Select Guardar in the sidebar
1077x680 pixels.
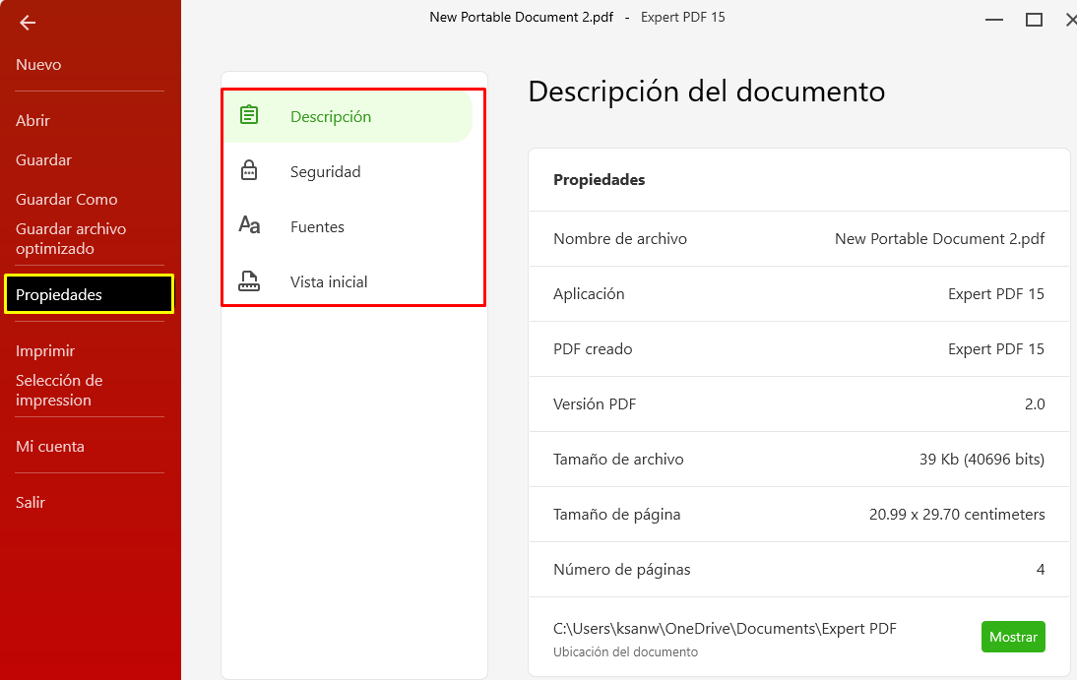(44, 160)
